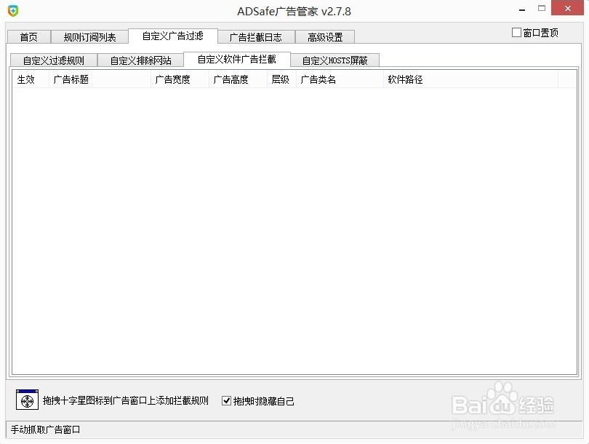Go to the 高级设置 tab
Screen dimensions: 589x444
(x=325, y=37)
